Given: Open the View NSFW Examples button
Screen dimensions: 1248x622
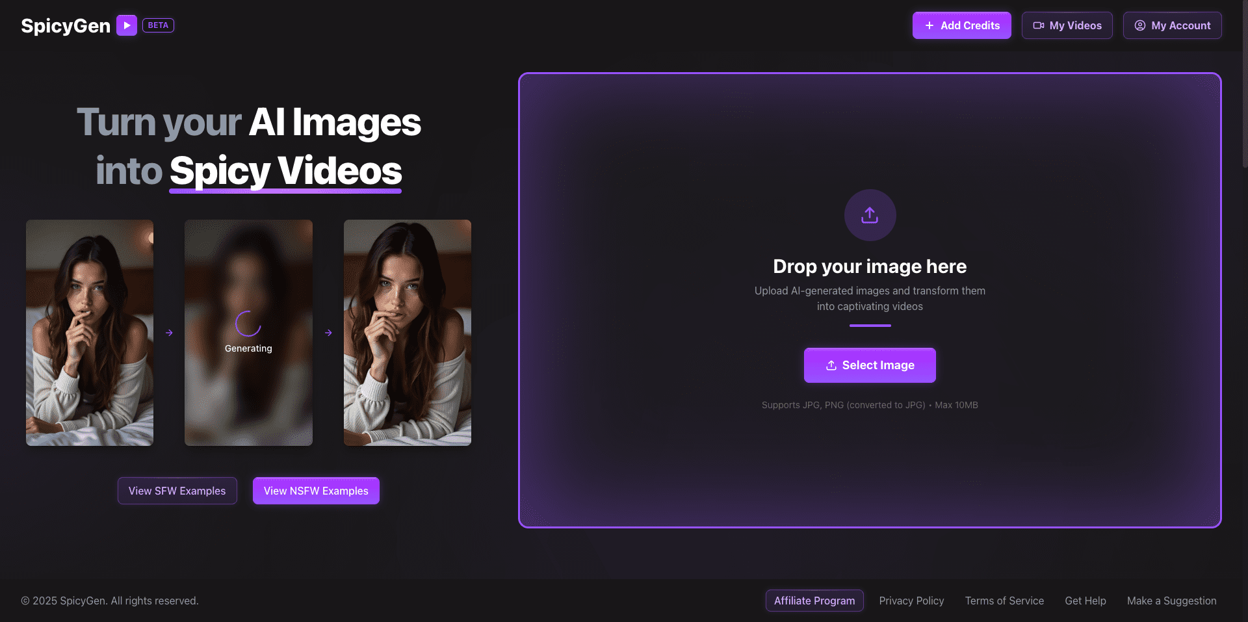Looking at the screenshot, I should click(x=316, y=491).
